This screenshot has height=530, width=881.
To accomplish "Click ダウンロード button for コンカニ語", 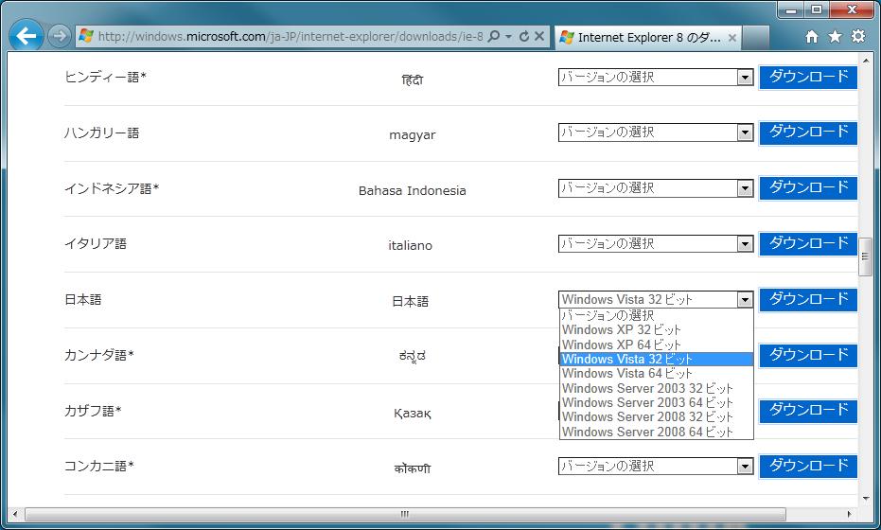I will (808, 466).
